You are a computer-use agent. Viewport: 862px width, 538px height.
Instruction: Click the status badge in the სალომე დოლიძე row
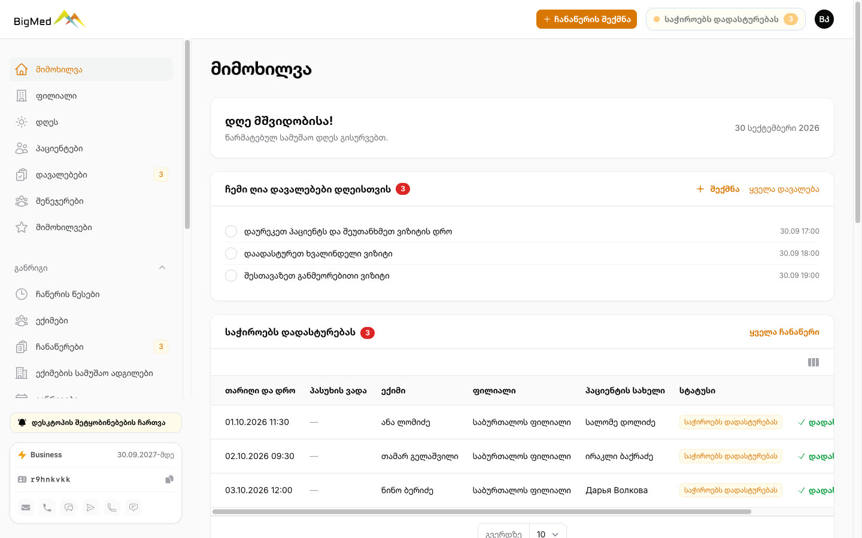731,422
